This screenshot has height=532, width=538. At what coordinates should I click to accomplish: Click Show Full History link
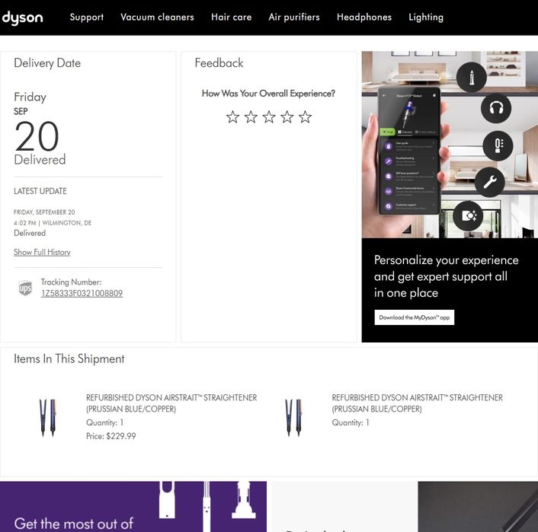42,252
